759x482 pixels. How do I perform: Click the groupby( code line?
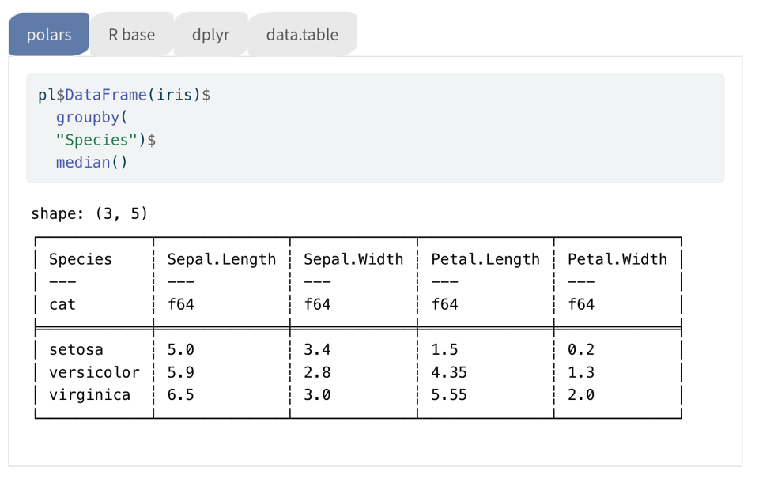pos(92,118)
